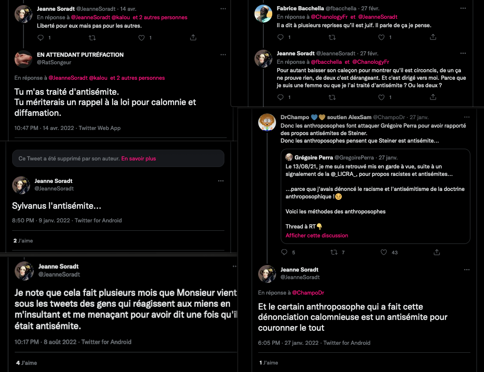Screen dimensions: 484x372
Task: Like Jeanne Soradt's "Liberté pour eux" tweet
Action: (x=142, y=38)
